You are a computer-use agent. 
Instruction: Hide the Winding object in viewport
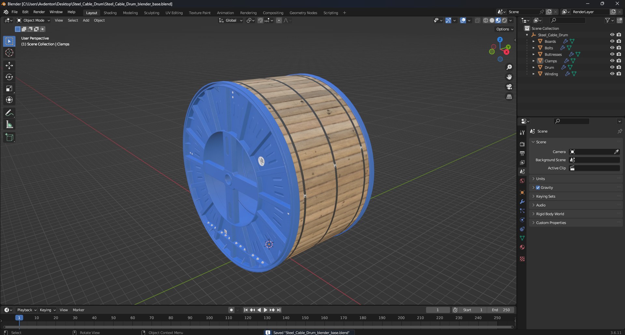coord(612,74)
